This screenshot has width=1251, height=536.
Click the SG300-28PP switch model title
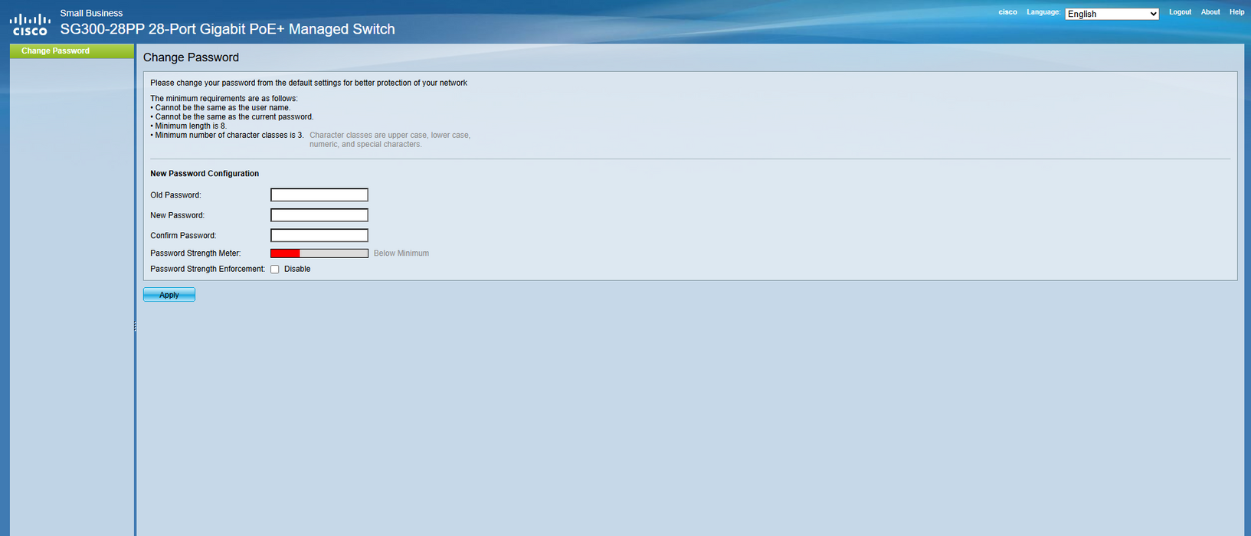[x=228, y=29]
